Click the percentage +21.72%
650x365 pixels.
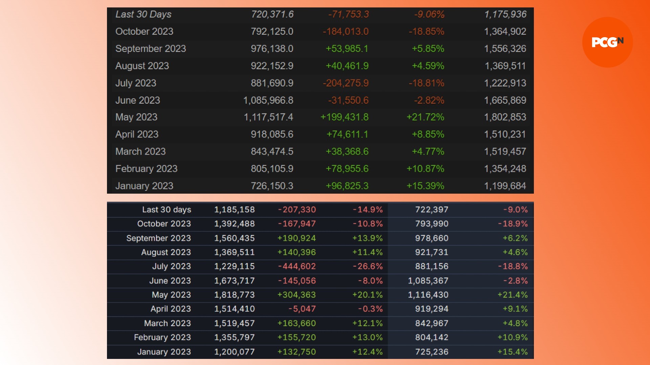coord(425,117)
